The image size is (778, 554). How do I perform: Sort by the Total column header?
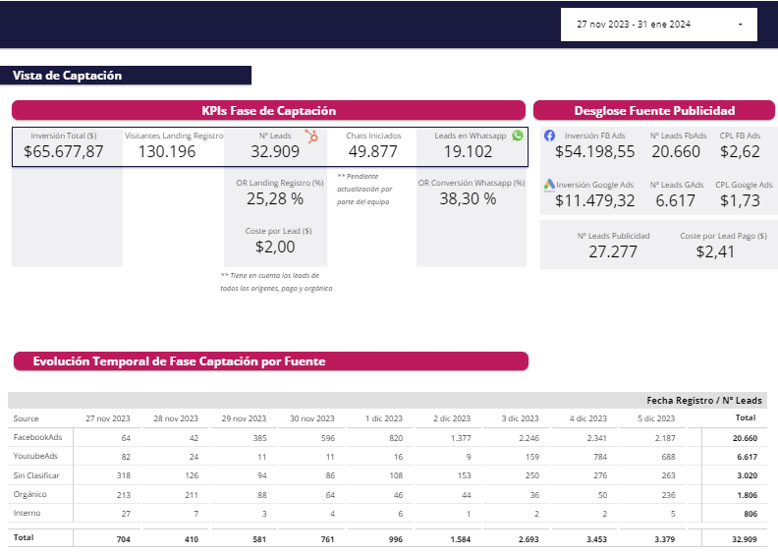coord(746,418)
